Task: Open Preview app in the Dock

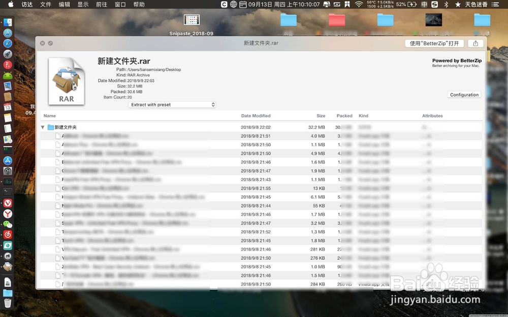Action: point(8,86)
